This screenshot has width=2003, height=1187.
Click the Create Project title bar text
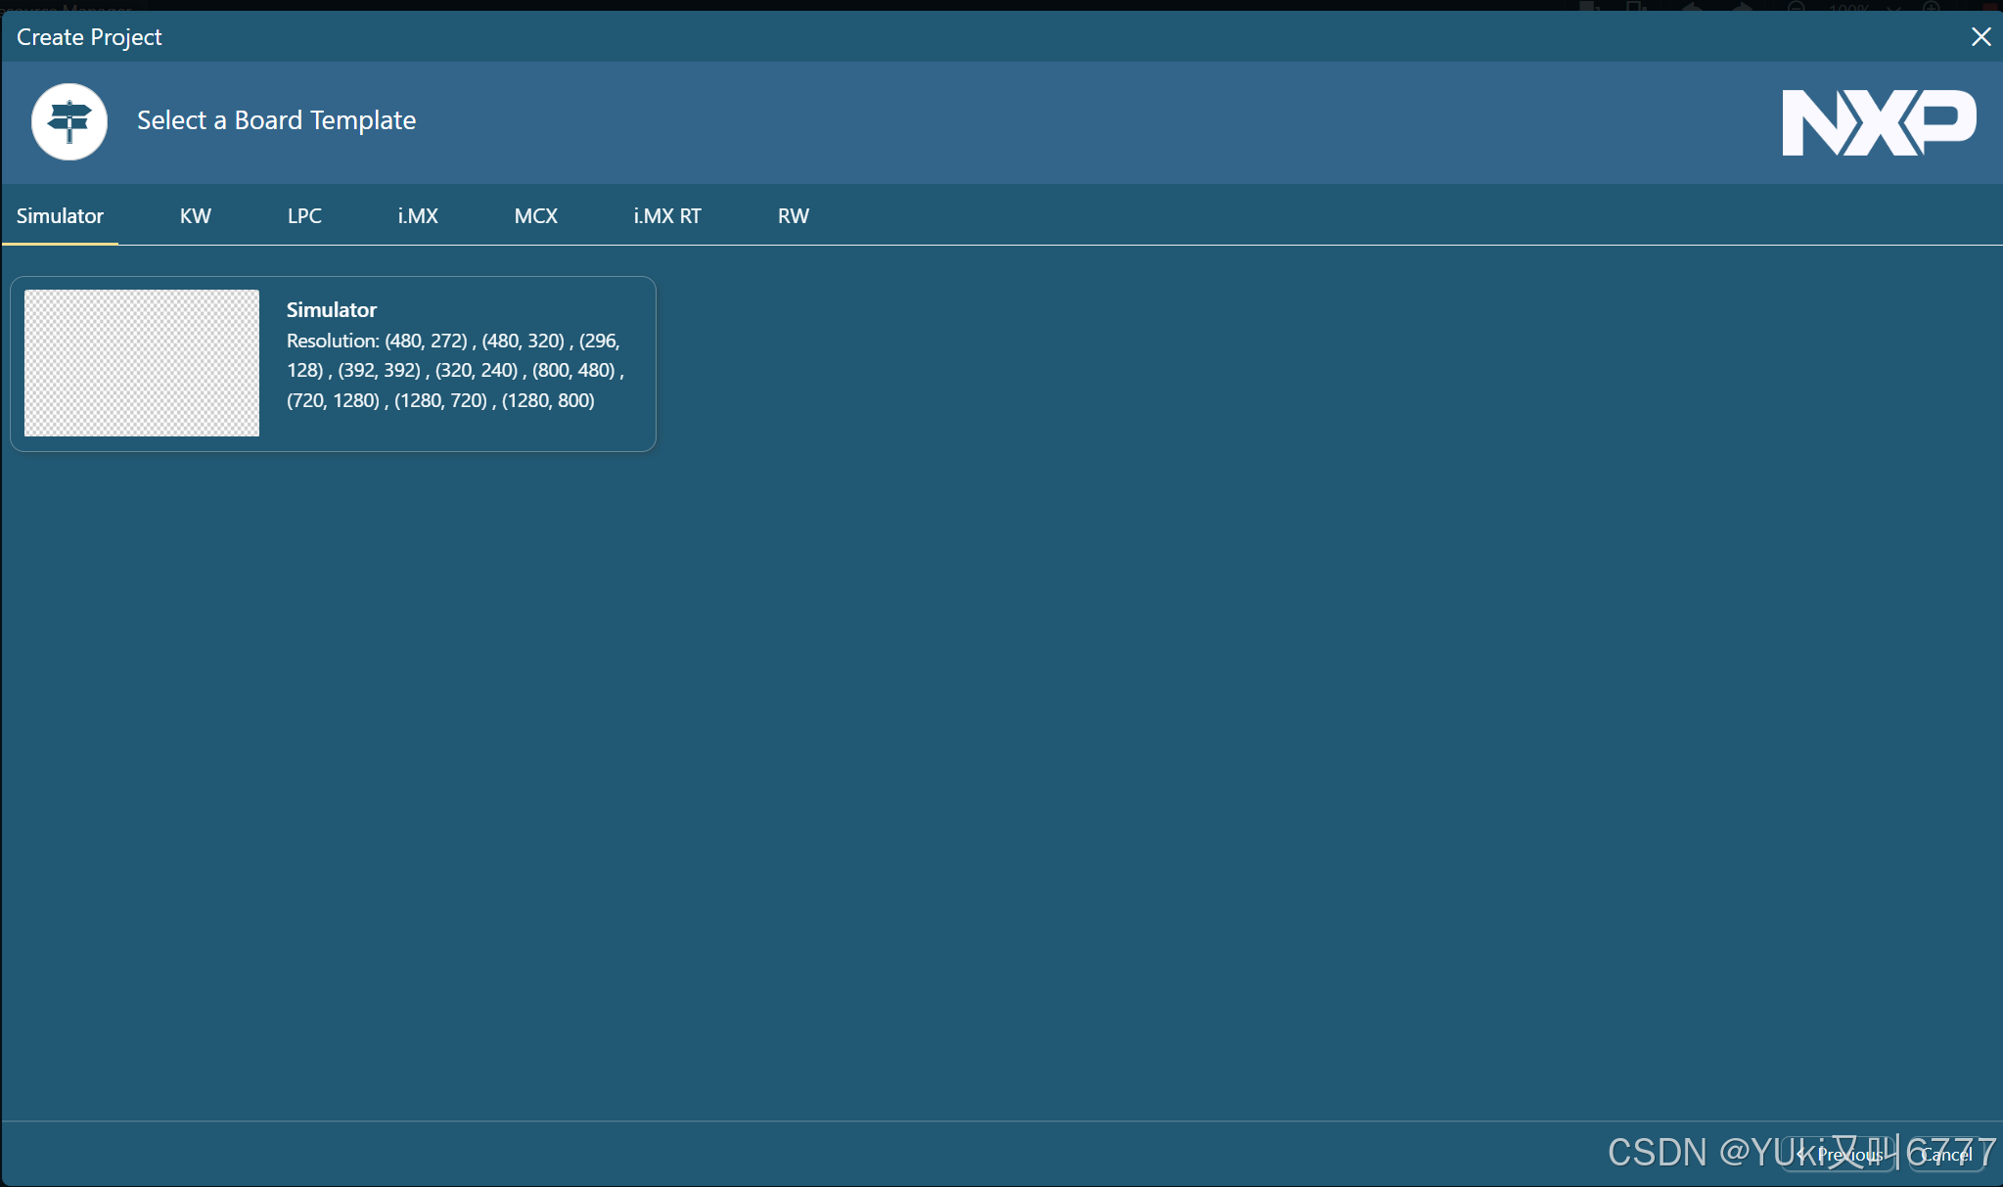(89, 37)
